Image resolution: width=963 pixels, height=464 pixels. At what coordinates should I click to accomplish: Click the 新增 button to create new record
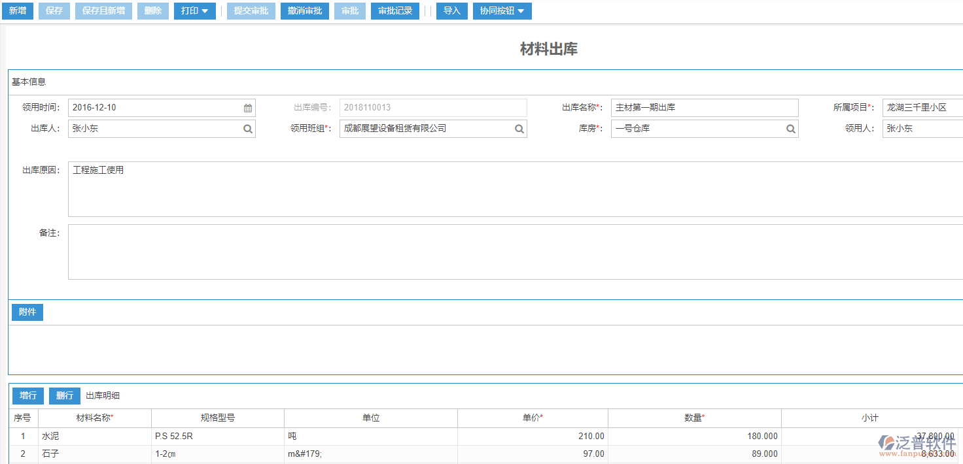(x=17, y=10)
